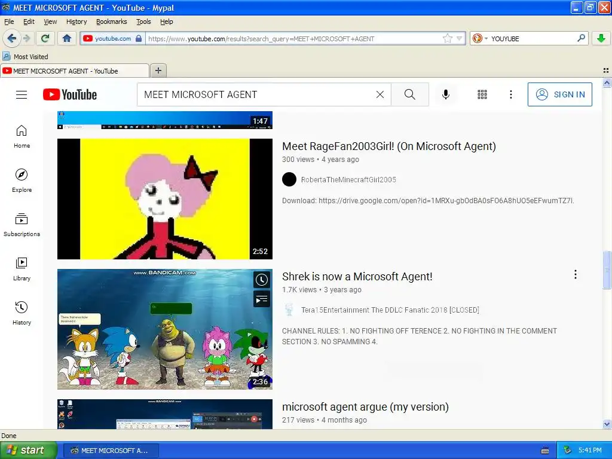Open the Tools menu
Viewport: 612px width, 459px height.
(143, 22)
